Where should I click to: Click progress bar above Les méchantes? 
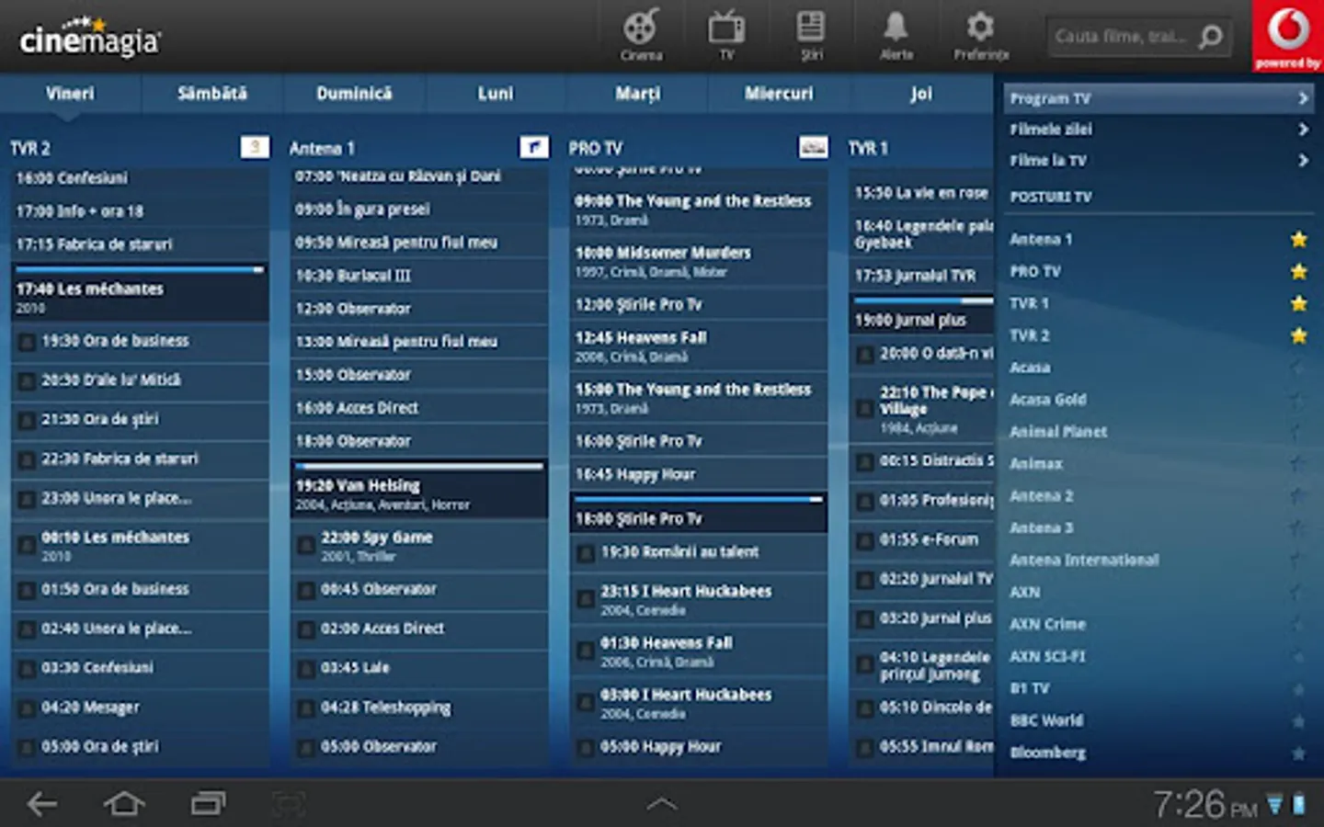point(140,270)
